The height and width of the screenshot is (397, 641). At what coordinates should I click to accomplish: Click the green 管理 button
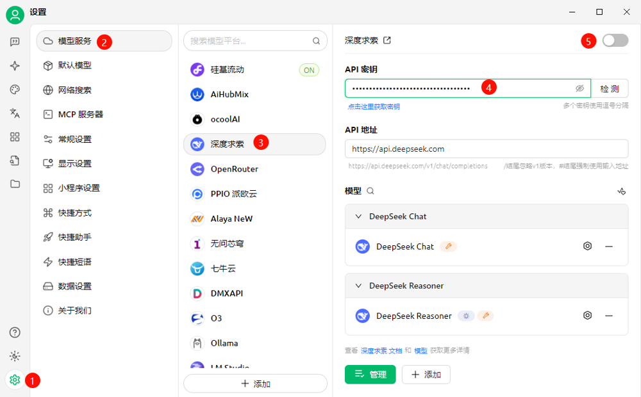(370, 375)
